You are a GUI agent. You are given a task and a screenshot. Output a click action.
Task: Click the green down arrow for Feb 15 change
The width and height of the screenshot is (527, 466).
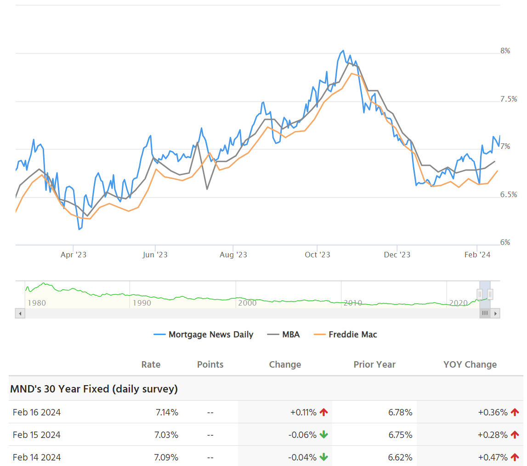[x=324, y=435]
